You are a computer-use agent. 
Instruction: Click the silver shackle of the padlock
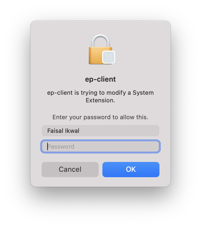[100, 41]
